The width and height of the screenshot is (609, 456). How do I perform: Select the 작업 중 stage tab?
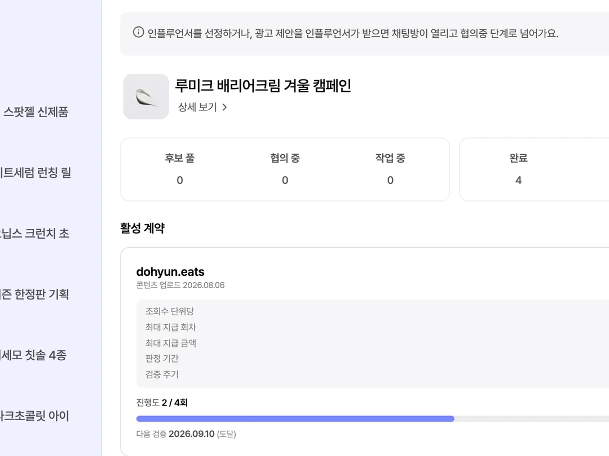point(390,169)
